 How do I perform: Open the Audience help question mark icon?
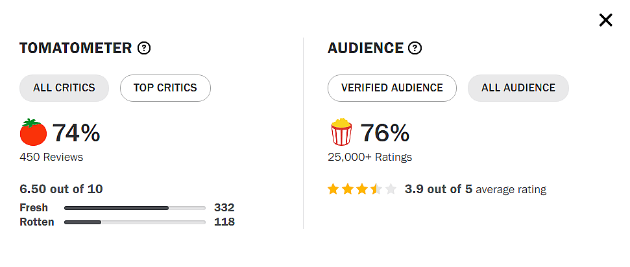[x=415, y=48]
